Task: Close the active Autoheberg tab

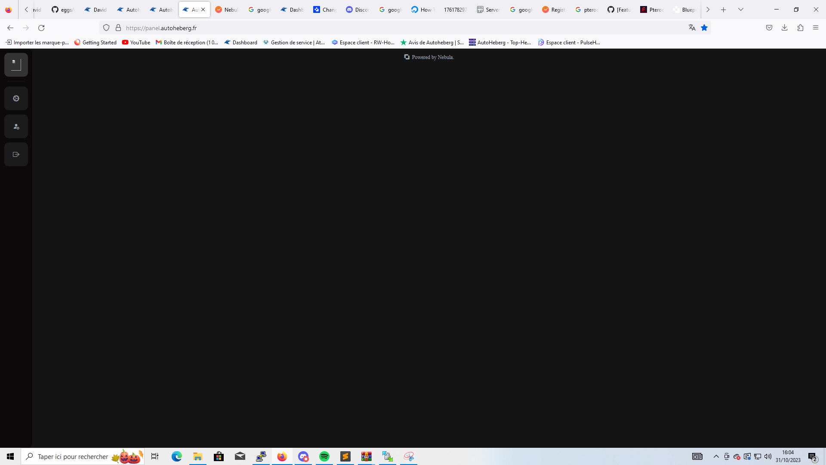Action: (x=203, y=9)
